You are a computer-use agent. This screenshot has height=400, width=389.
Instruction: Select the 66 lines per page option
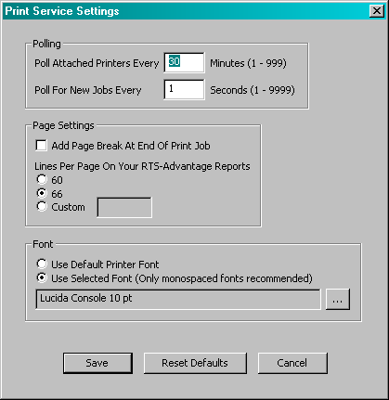pos(42,193)
